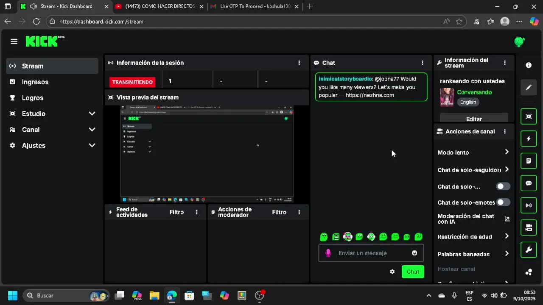This screenshot has height=305, width=543.
Task: Open options menu for Información de la sesión
Action: click(x=299, y=63)
